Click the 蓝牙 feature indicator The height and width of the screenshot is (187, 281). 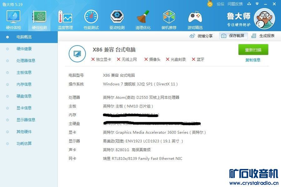198,60
